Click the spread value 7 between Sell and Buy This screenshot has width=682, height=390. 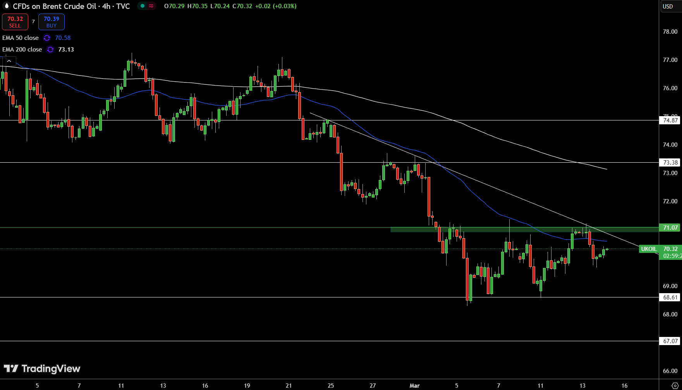point(33,22)
